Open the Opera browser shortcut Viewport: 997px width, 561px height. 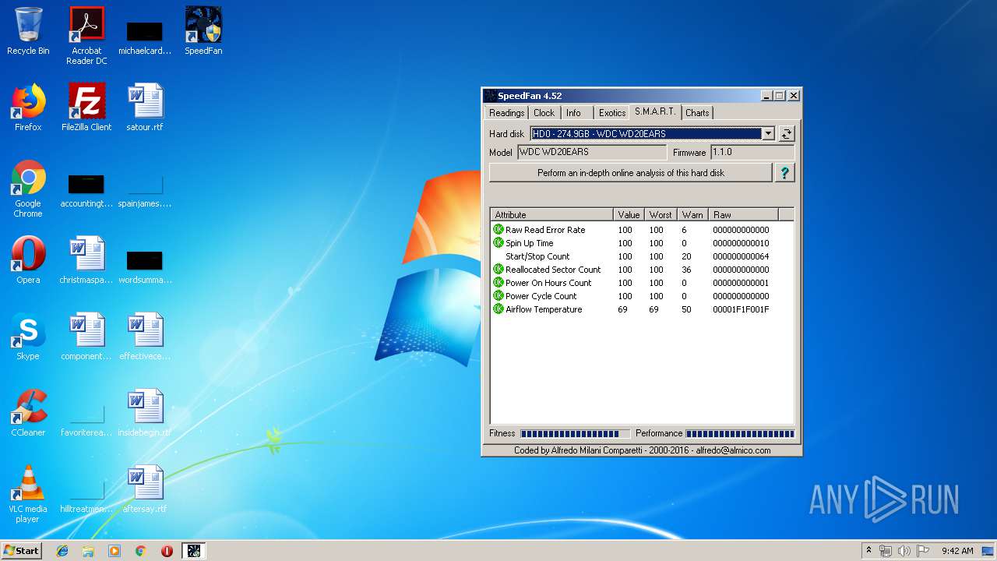pos(28,260)
